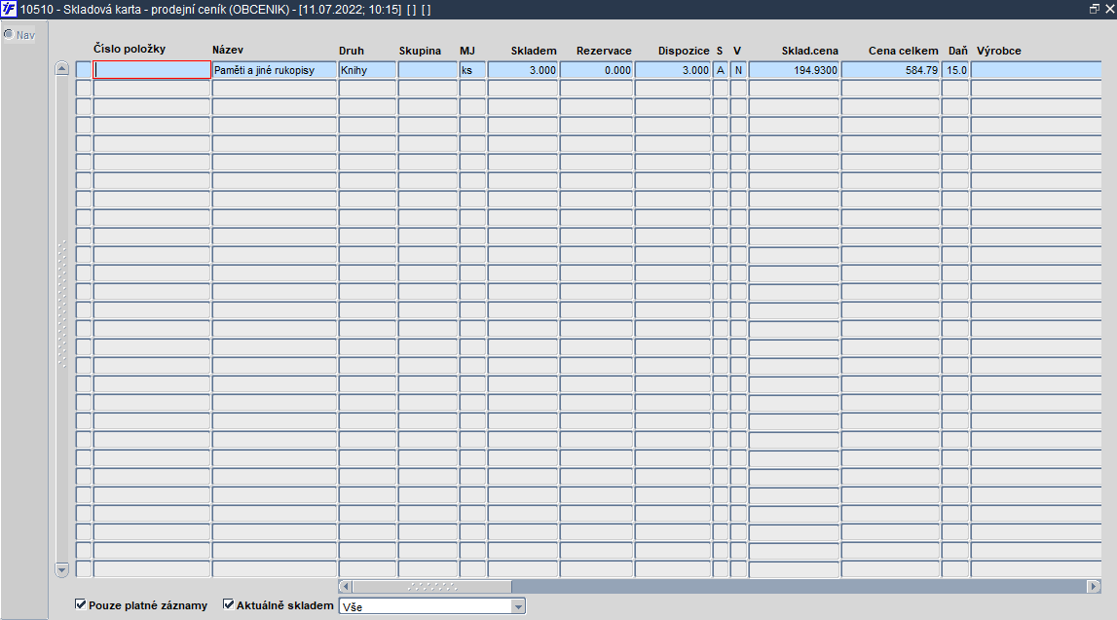Click the Rezervace value 0.000
The height and width of the screenshot is (620, 1117).
(x=596, y=70)
